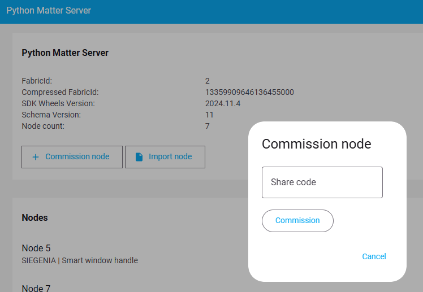
Task: Click the Commission node dialog title
Action: pyautogui.click(x=316, y=144)
